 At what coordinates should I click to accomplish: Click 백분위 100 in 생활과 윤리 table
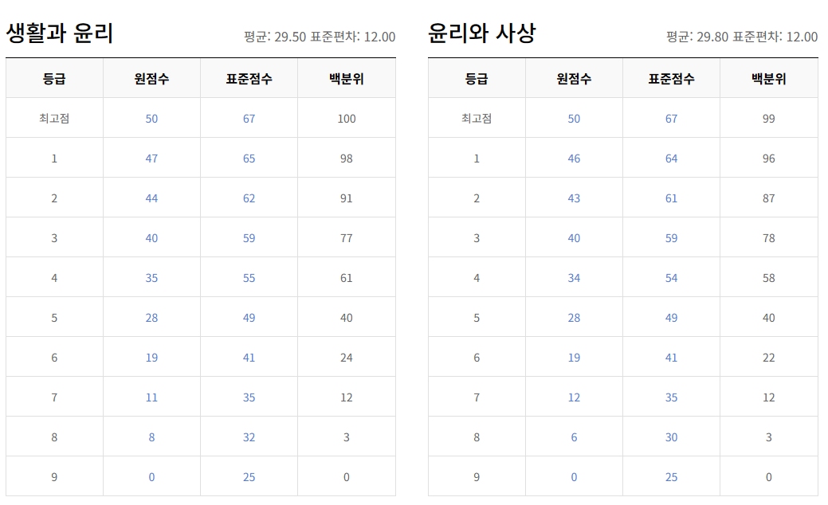click(x=347, y=119)
